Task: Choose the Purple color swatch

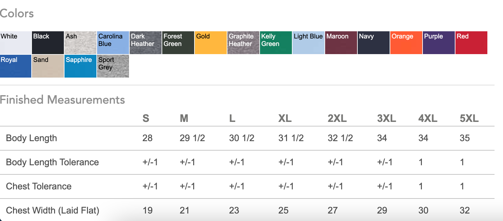Action: point(439,43)
